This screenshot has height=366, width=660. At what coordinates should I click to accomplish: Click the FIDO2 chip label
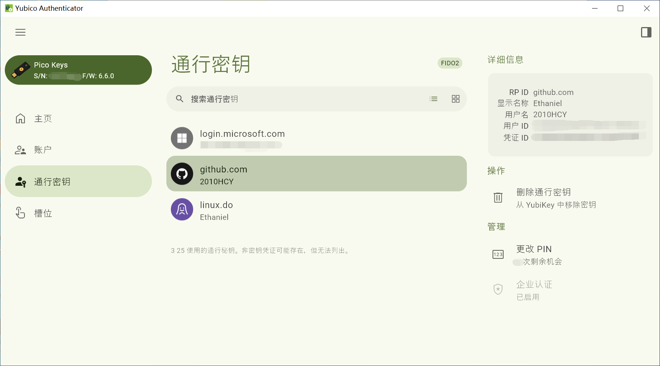(x=450, y=63)
